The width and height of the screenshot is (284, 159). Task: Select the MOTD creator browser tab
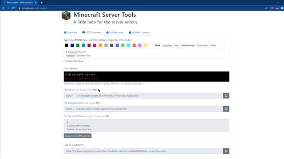click(19, 3)
